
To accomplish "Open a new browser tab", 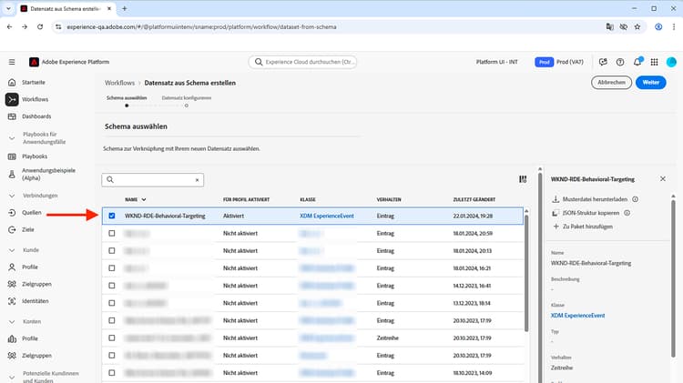I will pos(124,8).
